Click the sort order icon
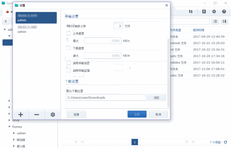Screen dimensions: 231x148 224,21
